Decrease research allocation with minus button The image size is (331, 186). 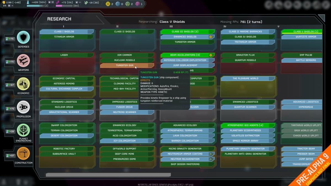coord(53,2)
